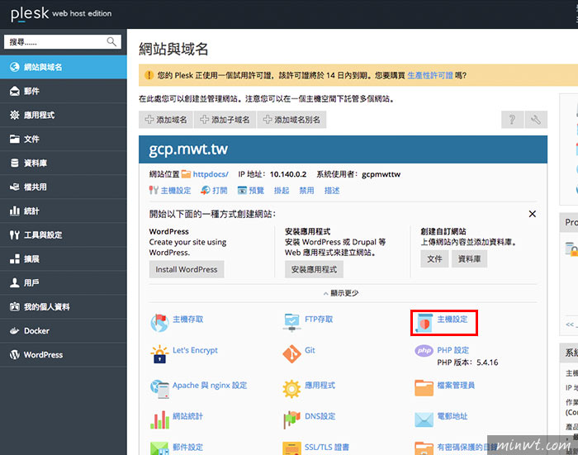Open 電郵地址 envelope icon
This screenshot has height=455, width=578.
tap(424, 420)
